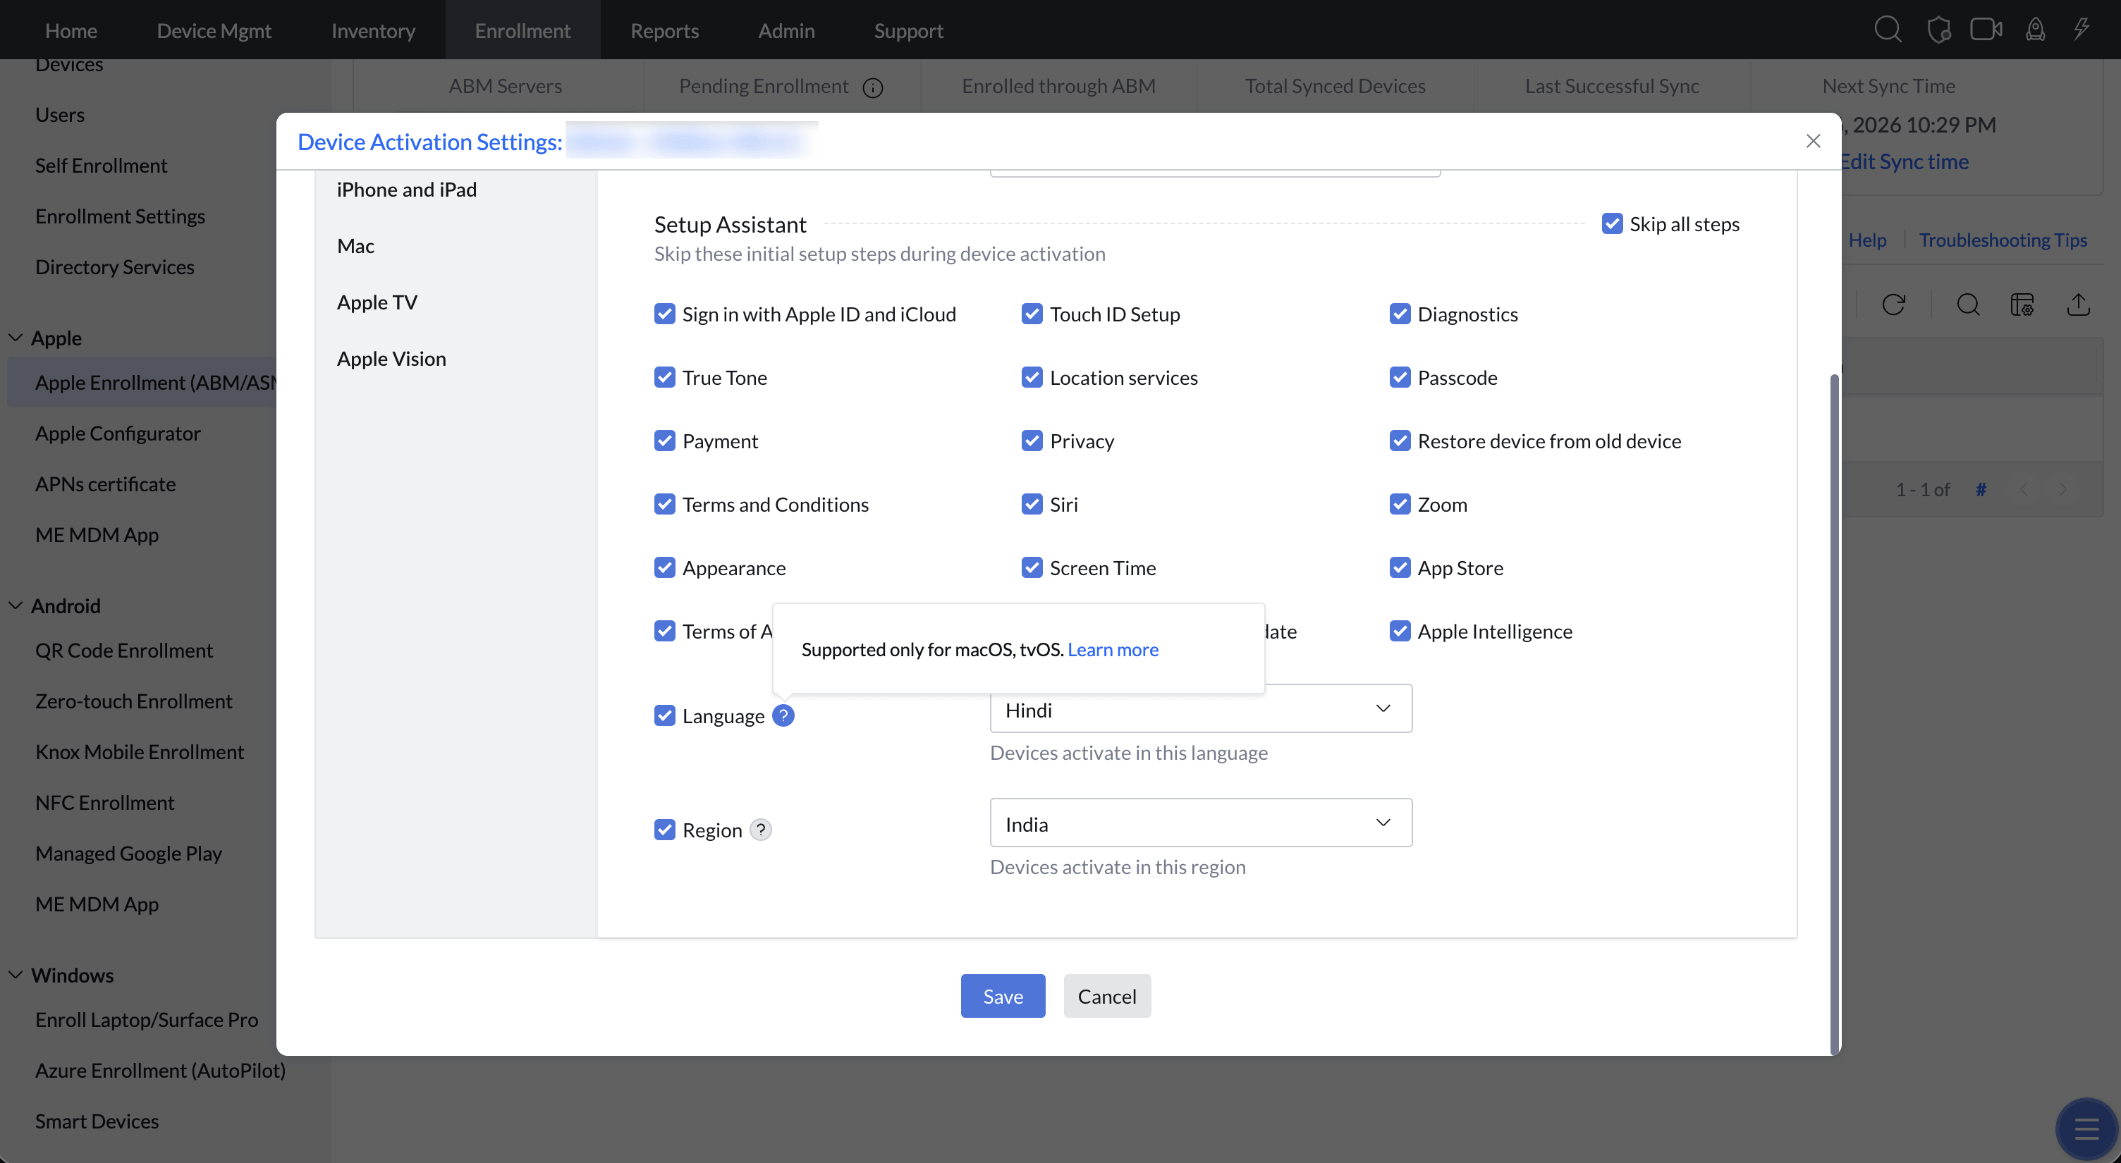Open the video camera icon in header
Screen dimensions: 2121x1163
(1986, 30)
